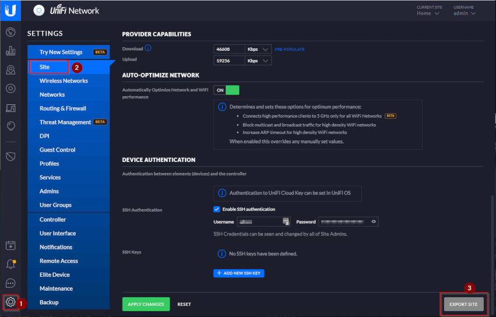Open the Devices circle icon
Image resolution: width=496 pixels, height=317 pixels.
pos(11,89)
